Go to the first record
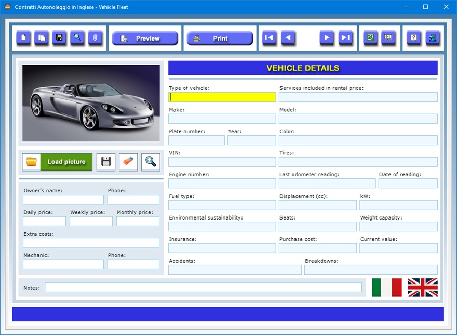Viewport: 457px width, 335px height. (269, 38)
